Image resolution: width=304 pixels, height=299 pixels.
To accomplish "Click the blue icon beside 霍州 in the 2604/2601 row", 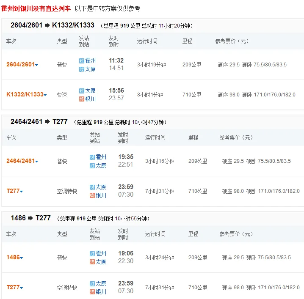I will pyautogui.click(x=82, y=61).
